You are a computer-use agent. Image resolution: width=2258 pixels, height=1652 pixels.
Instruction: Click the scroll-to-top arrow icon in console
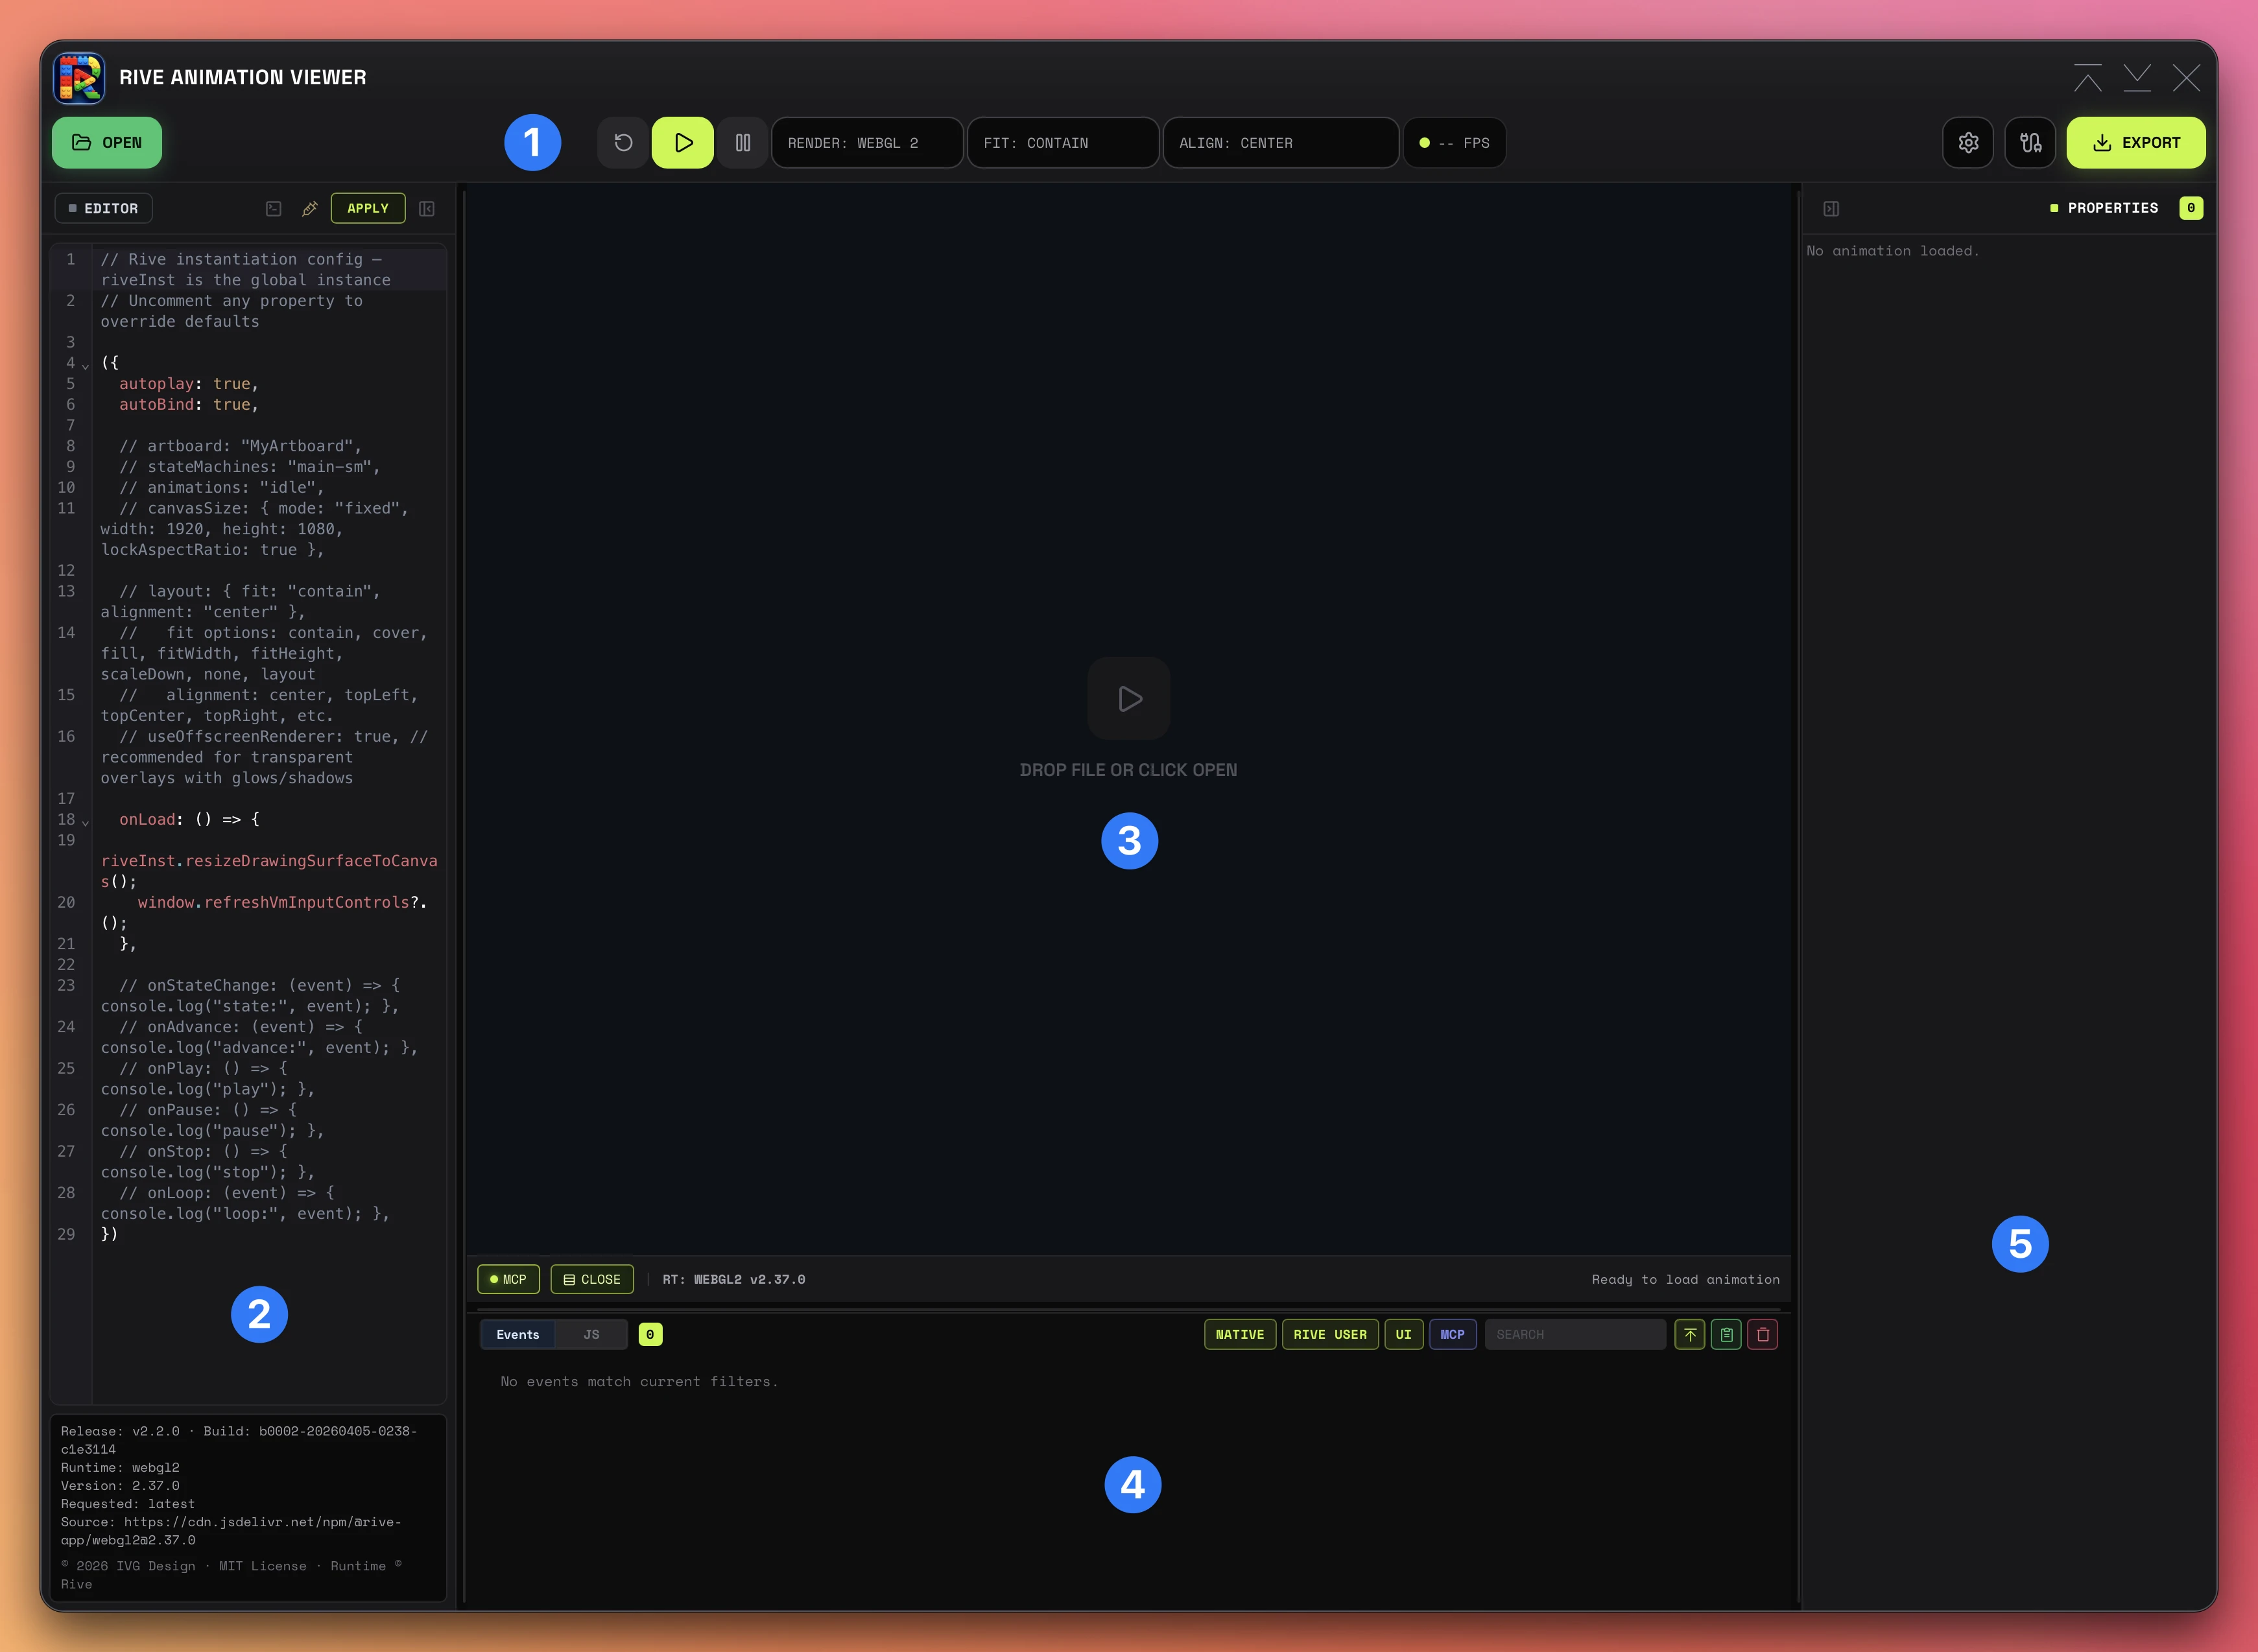tap(1690, 1334)
